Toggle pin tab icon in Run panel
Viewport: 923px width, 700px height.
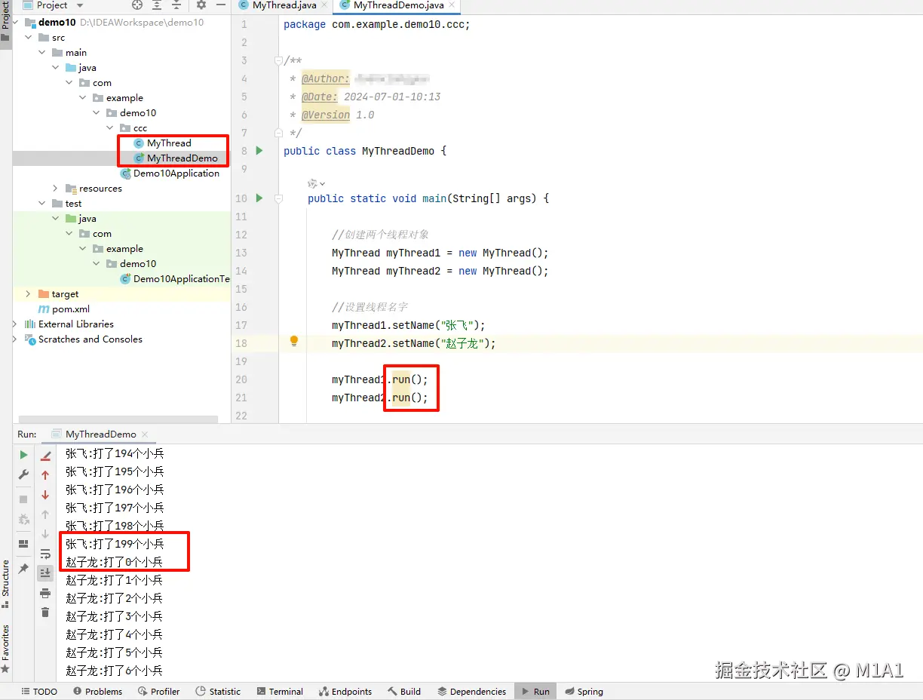pyautogui.click(x=23, y=569)
